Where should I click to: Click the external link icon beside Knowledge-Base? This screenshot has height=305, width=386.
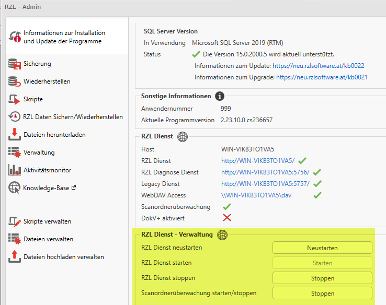point(74,187)
